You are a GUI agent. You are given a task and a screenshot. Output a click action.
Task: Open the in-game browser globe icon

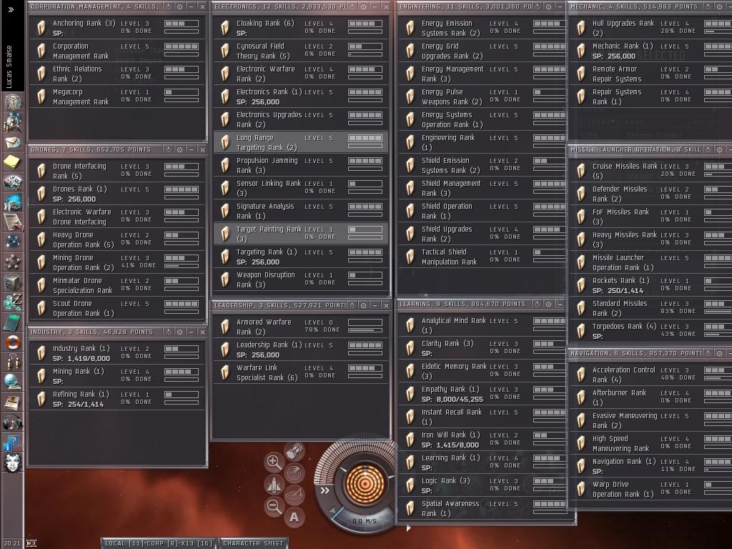(13, 382)
